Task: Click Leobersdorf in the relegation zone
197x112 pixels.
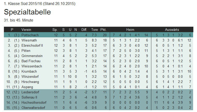Action: point(30,92)
